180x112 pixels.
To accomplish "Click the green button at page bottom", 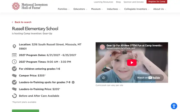I will tap(26, 111).
